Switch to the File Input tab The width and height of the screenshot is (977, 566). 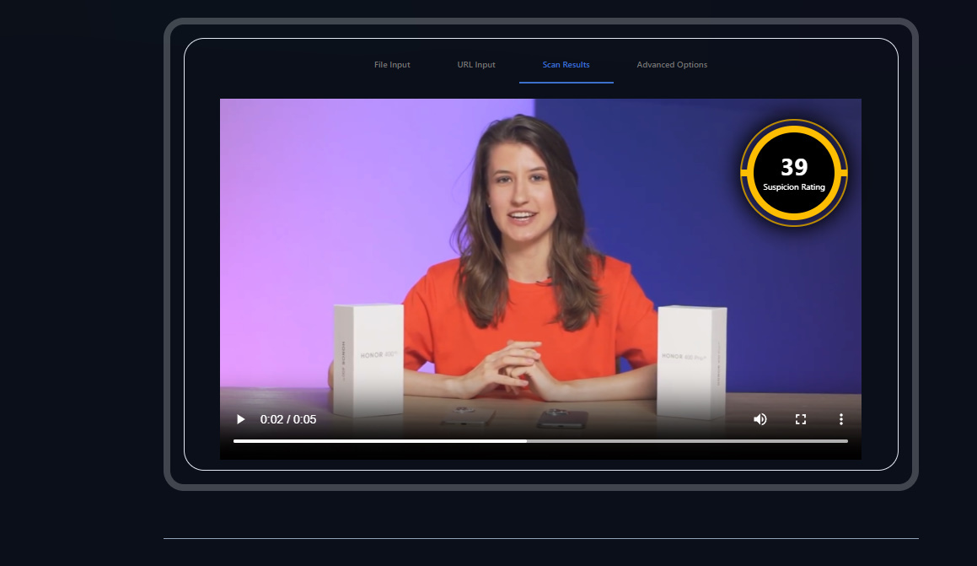(392, 65)
